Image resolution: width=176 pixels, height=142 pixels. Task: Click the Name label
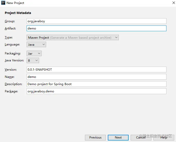[10, 77]
